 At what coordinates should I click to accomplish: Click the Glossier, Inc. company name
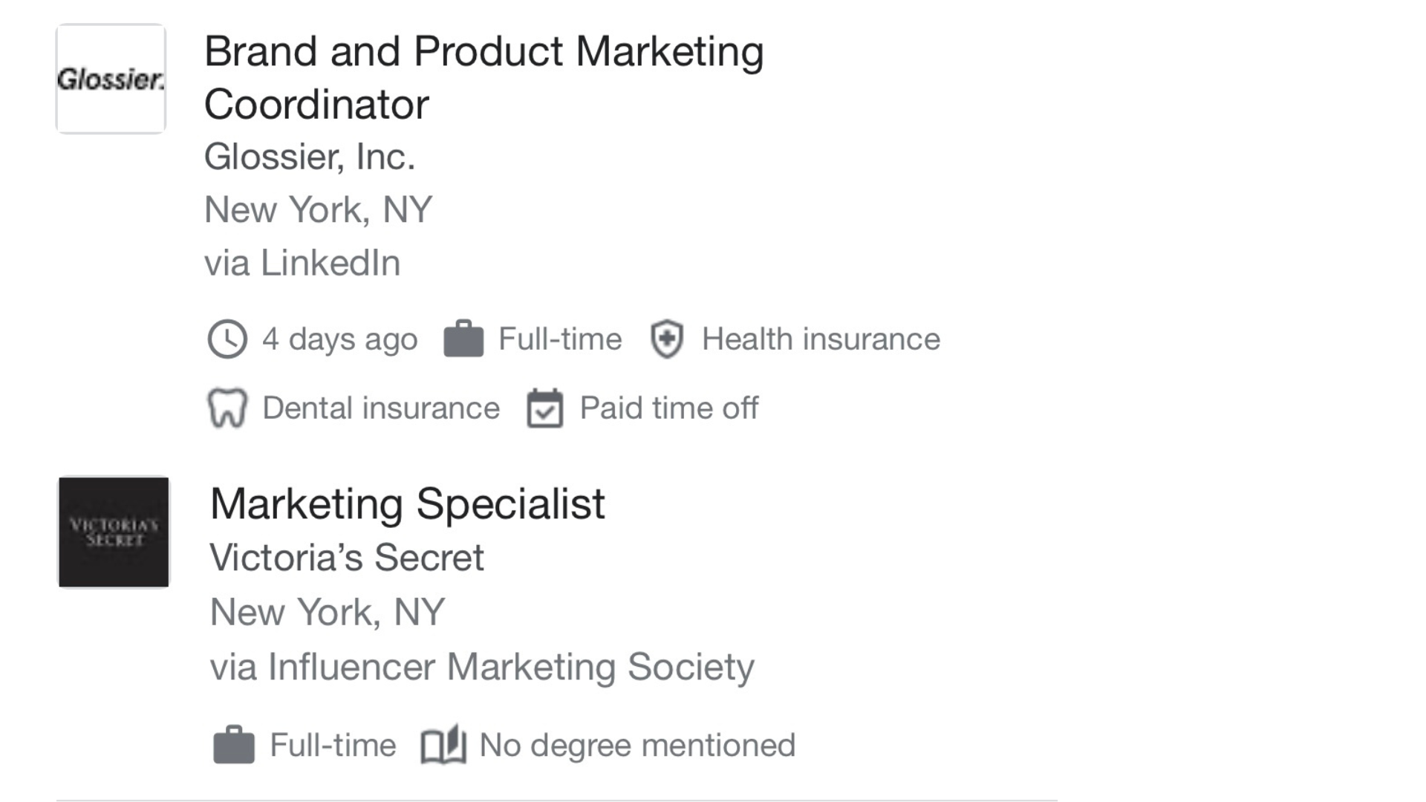(310, 157)
